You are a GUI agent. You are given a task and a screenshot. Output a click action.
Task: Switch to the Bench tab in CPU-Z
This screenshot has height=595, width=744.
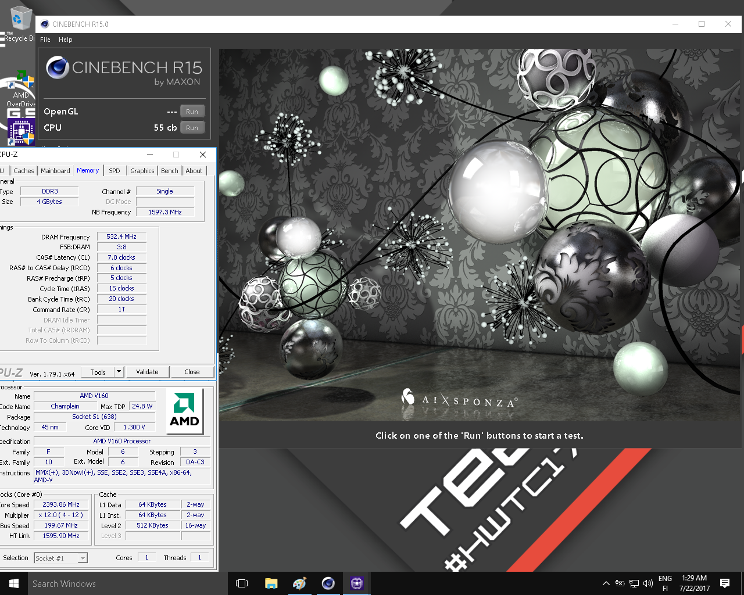pyautogui.click(x=170, y=171)
